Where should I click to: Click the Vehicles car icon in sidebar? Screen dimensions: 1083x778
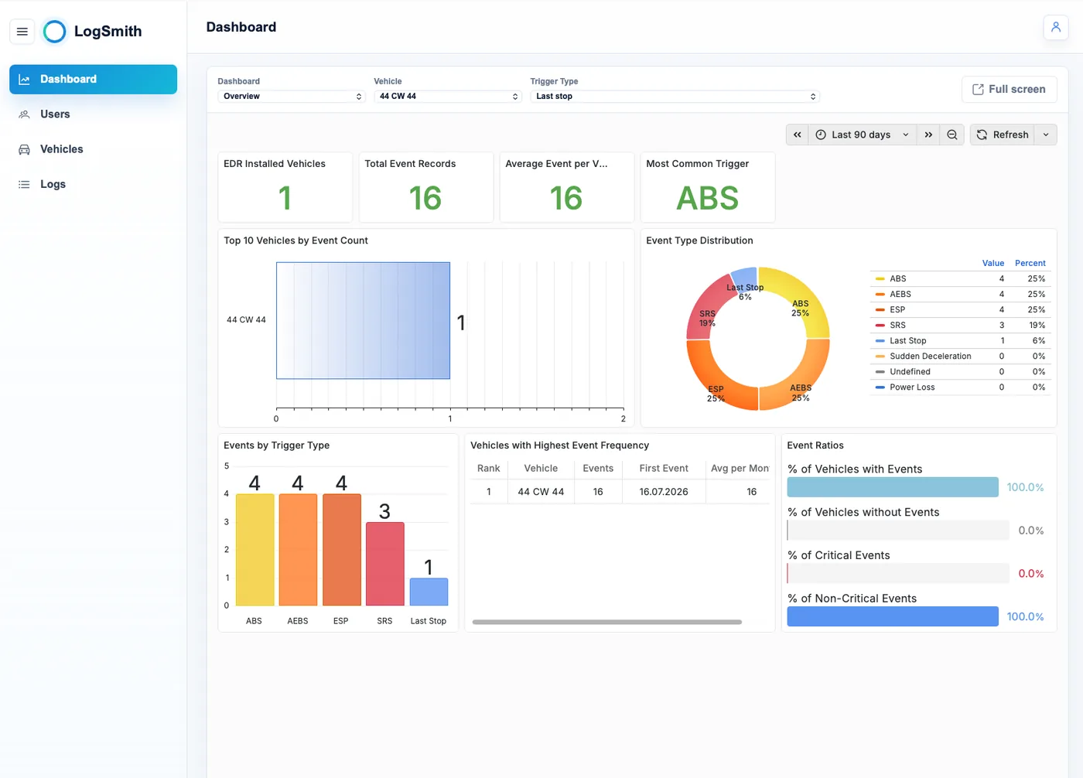(24, 149)
